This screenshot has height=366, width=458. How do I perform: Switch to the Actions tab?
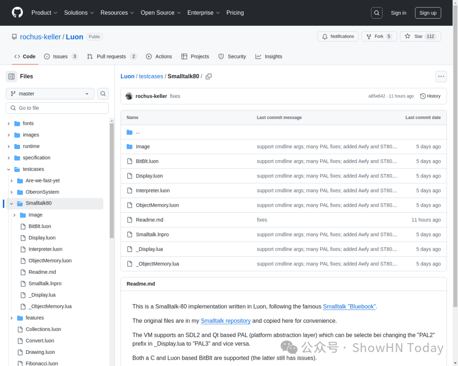pos(159,57)
